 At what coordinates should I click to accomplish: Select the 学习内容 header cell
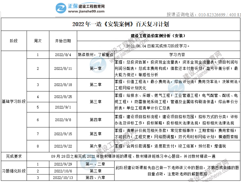[177, 55]
